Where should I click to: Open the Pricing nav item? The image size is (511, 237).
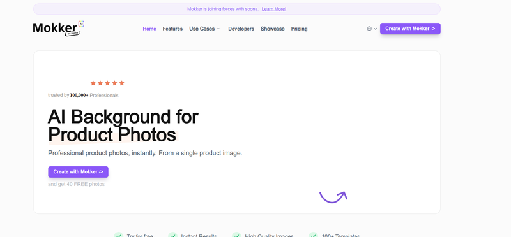coord(299,29)
